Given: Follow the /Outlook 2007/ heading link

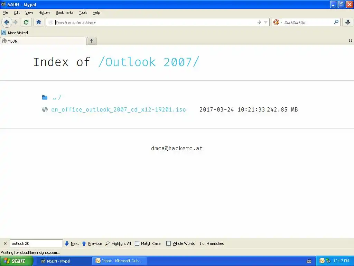Looking at the screenshot, I should tap(149, 62).
